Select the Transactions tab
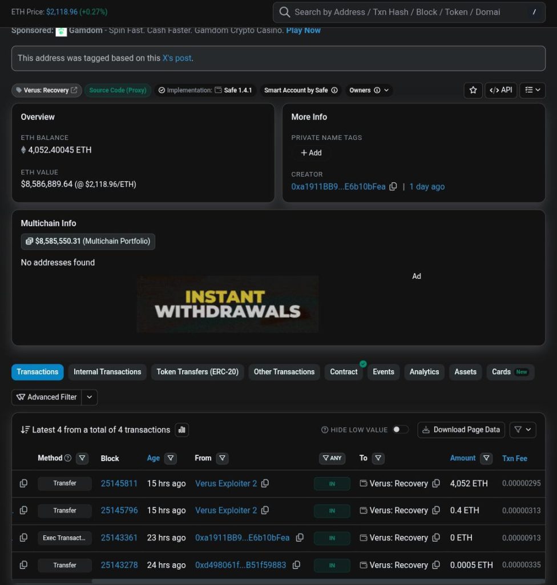 37,372
